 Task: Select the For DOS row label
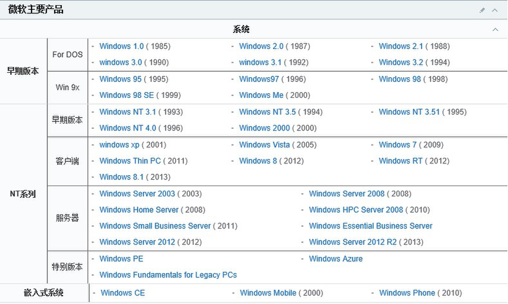[x=68, y=54]
